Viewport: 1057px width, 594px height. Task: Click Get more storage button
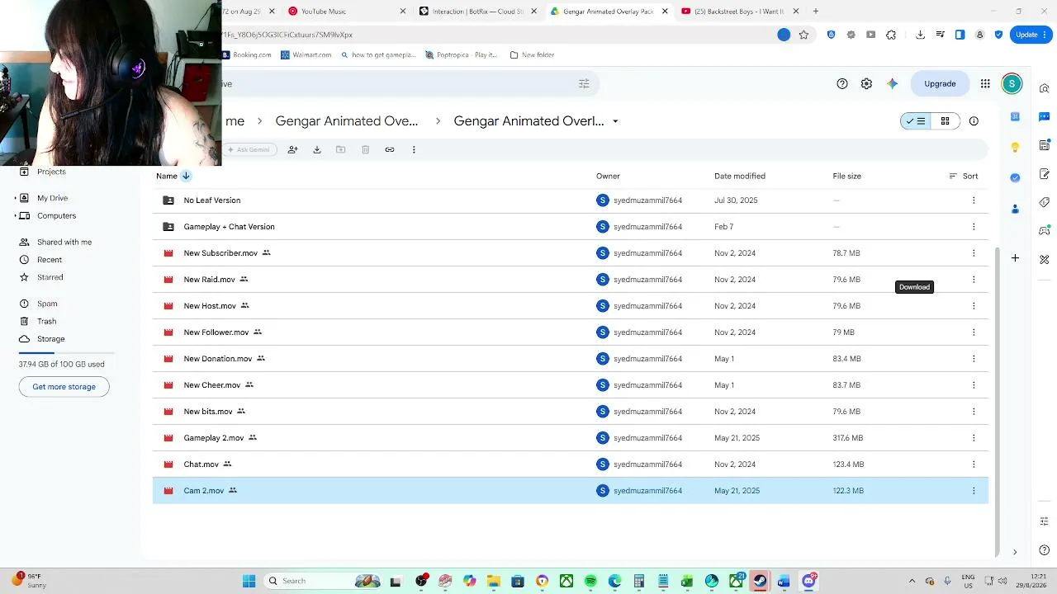pos(64,387)
